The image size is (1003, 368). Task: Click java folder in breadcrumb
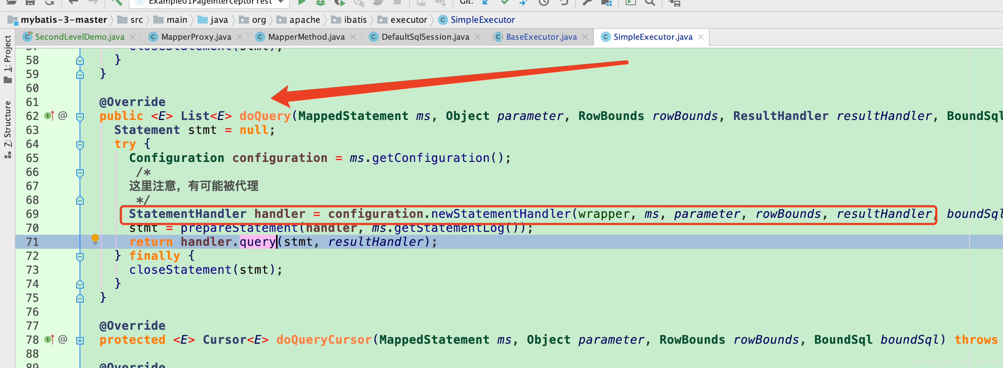point(213,20)
